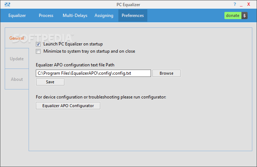Switch to the Equalizer tab
Viewport: 257px width, 167px height.
click(x=17, y=16)
